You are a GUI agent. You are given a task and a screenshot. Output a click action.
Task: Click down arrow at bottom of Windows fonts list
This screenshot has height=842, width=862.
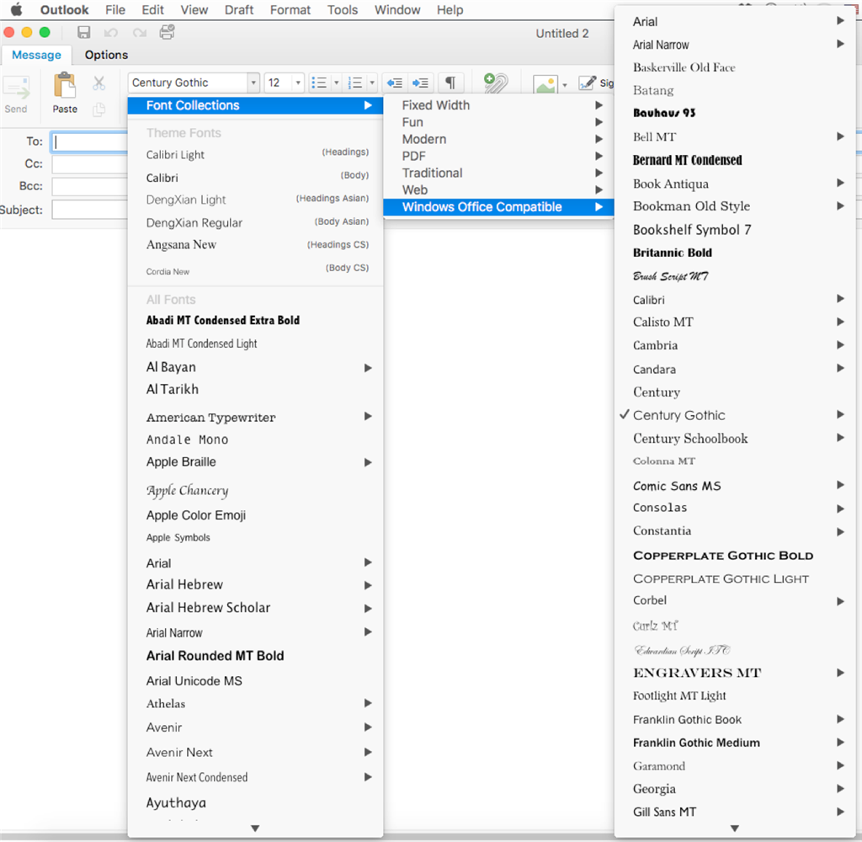[734, 828]
